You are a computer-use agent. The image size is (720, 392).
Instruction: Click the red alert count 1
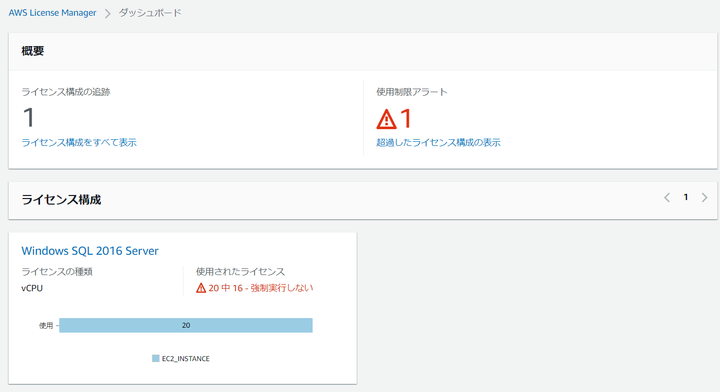tap(406, 119)
